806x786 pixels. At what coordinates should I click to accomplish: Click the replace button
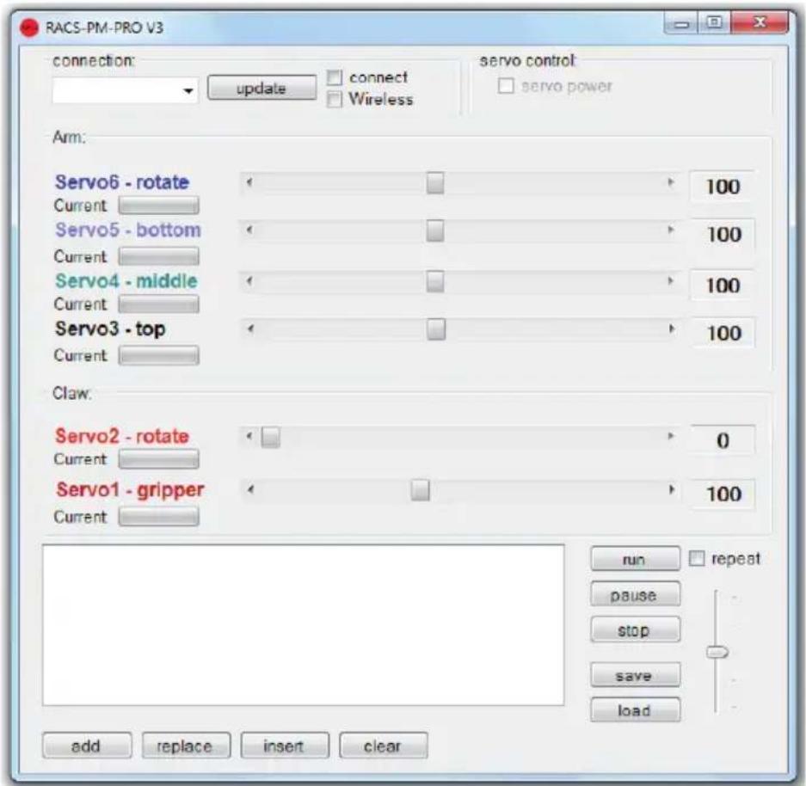[x=186, y=746]
